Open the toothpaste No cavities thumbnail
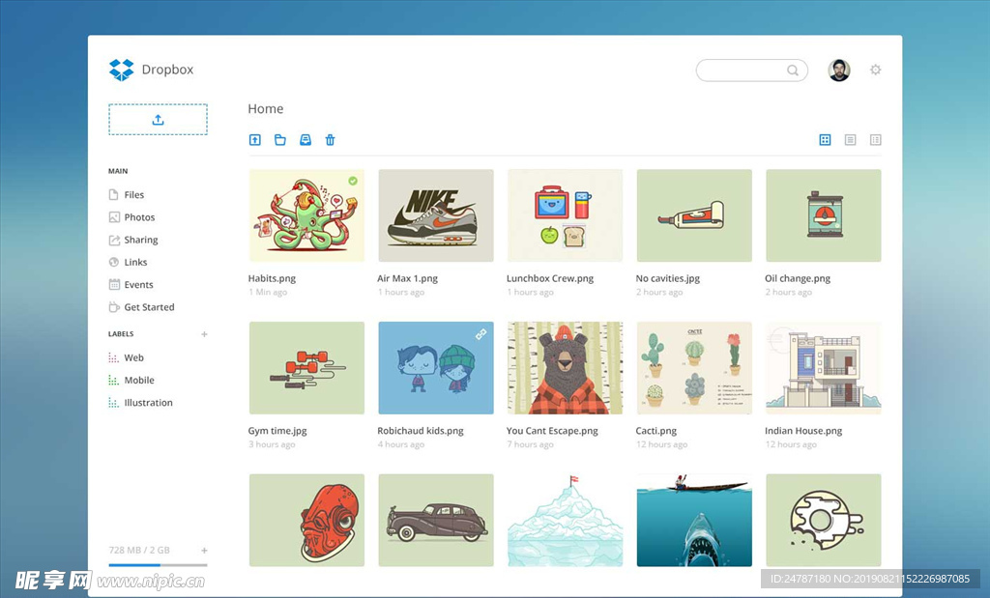The height and width of the screenshot is (598, 990). [x=694, y=215]
